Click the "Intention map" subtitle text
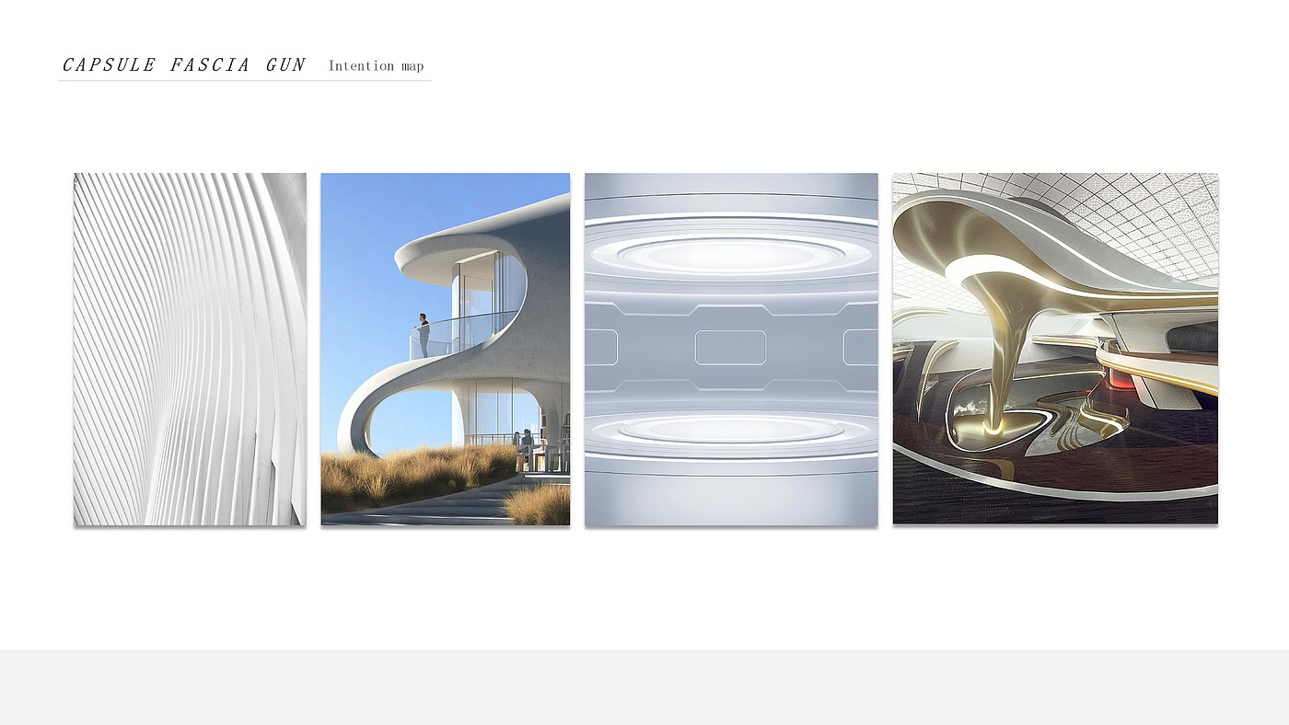The width and height of the screenshot is (1289, 725). coord(377,66)
